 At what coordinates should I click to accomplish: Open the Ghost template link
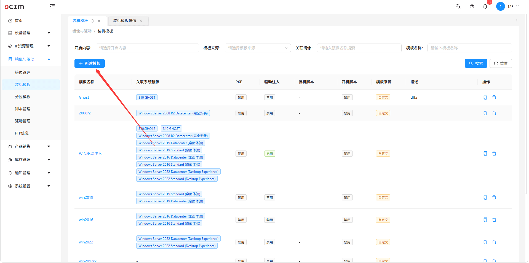coord(84,97)
